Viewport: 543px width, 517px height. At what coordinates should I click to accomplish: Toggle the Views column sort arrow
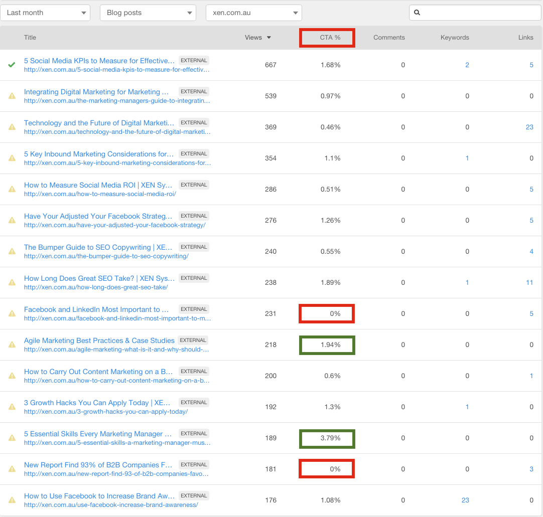[x=269, y=37]
